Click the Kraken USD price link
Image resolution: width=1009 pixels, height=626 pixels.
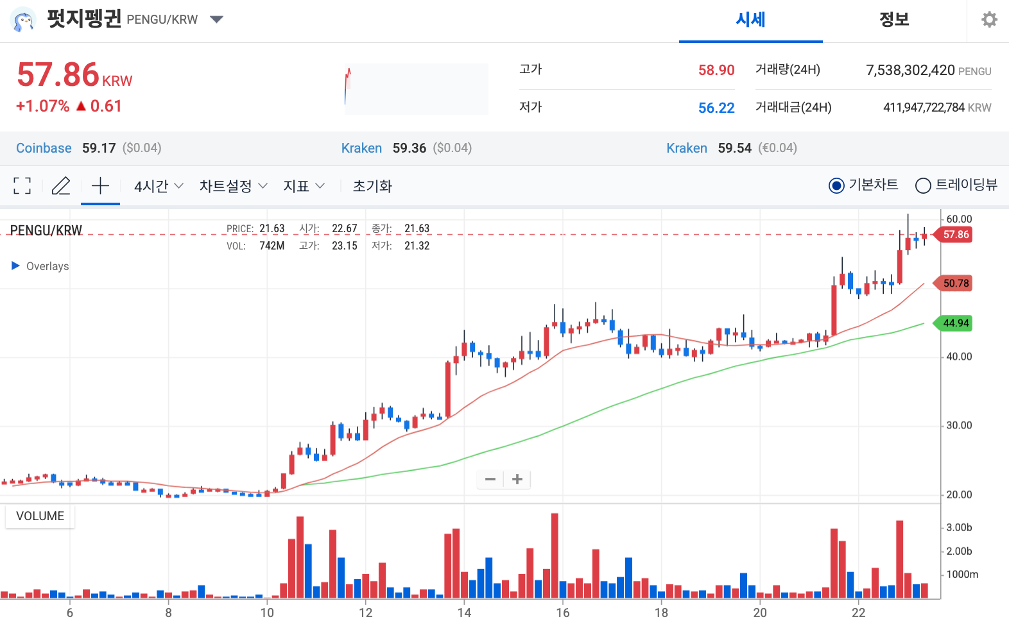(x=361, y=148)
